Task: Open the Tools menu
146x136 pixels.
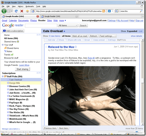Action: coord(38,7)
